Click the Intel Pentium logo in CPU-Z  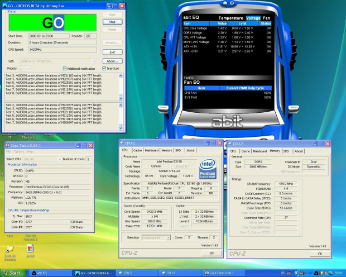[208, 169]
